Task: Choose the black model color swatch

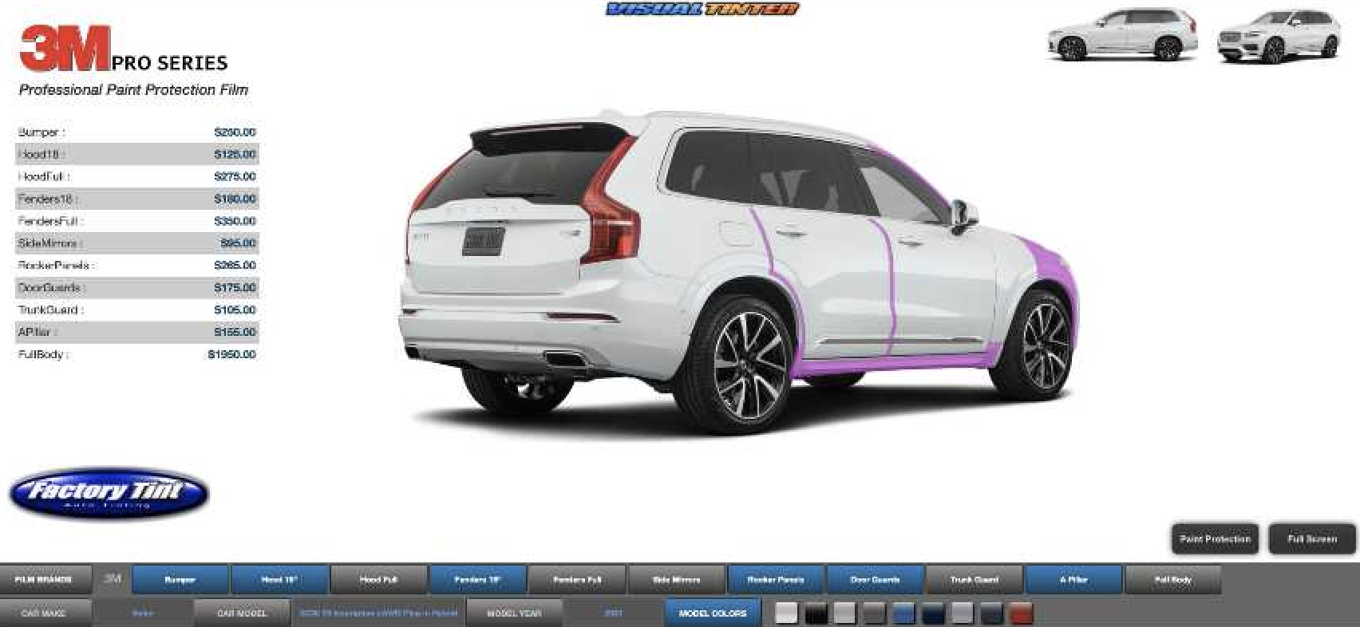Action: (816, 613)
